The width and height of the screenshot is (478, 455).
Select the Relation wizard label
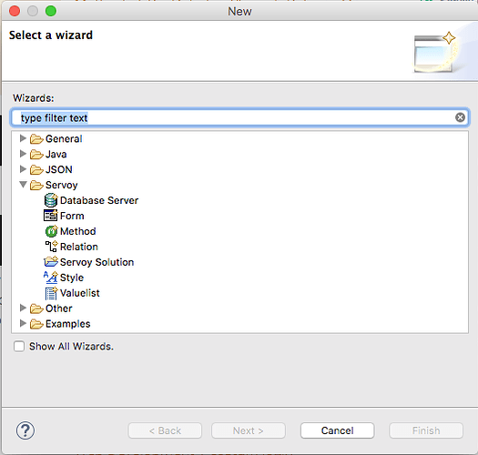pyautogui.click(x=79, y=247)
